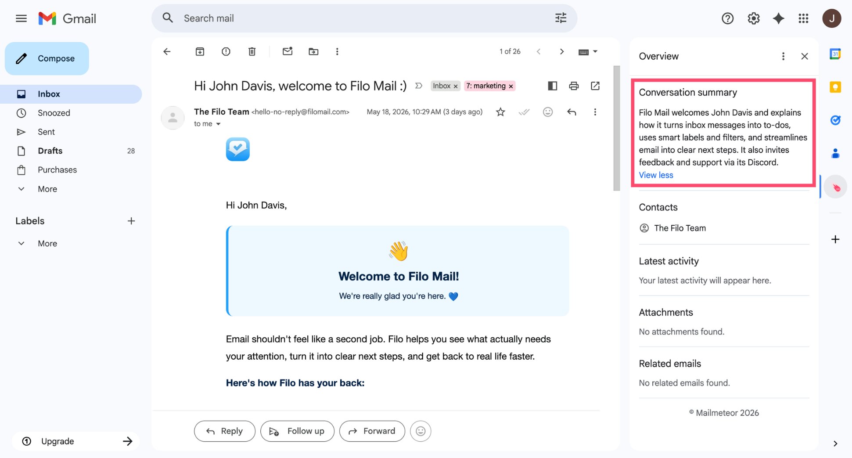The width and height of the screenshot is (852, 458).
Task: Open Google Calendar side panel icon
Action: pos(835,54)
